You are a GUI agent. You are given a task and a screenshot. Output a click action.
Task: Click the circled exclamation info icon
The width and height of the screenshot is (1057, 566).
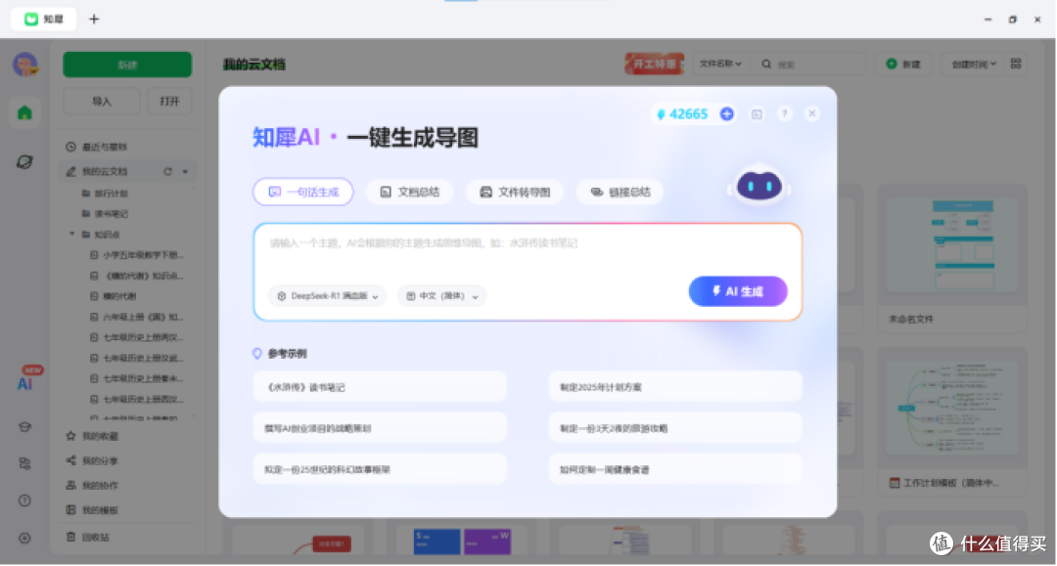pyautogui.click(x=24, y=501)
